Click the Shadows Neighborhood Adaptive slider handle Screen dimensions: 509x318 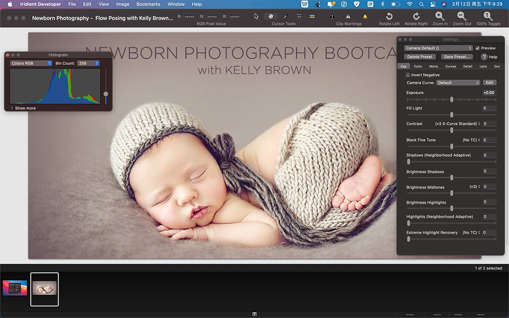pyautogui.click(x=408, y=162)
